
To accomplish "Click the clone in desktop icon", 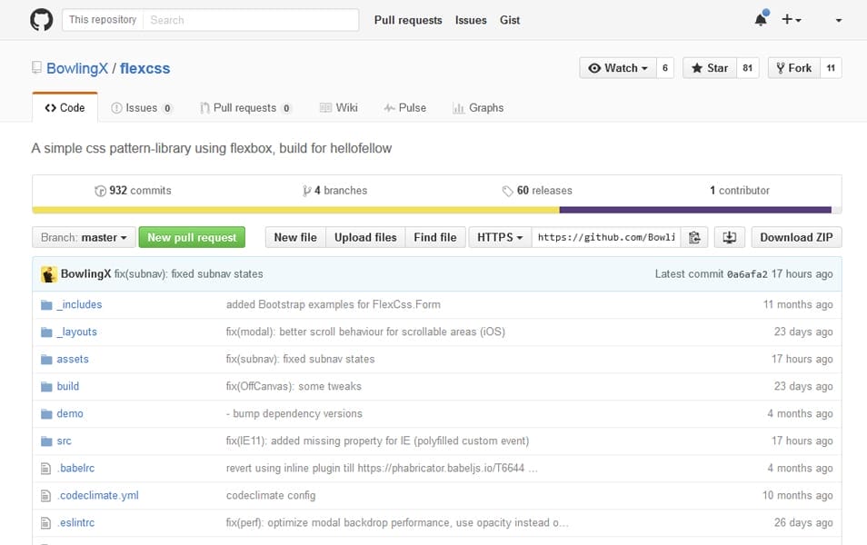I will pos(730,237).
